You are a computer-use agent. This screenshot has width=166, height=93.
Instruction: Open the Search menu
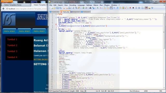(60, 5)
